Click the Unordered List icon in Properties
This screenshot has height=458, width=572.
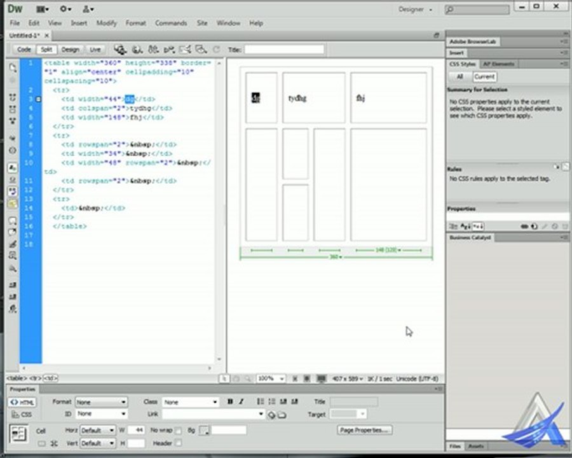260,401
